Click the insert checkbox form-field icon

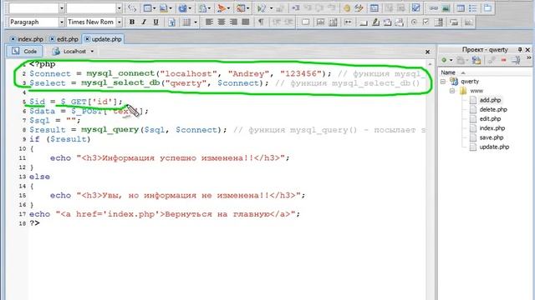click(425, 22)
